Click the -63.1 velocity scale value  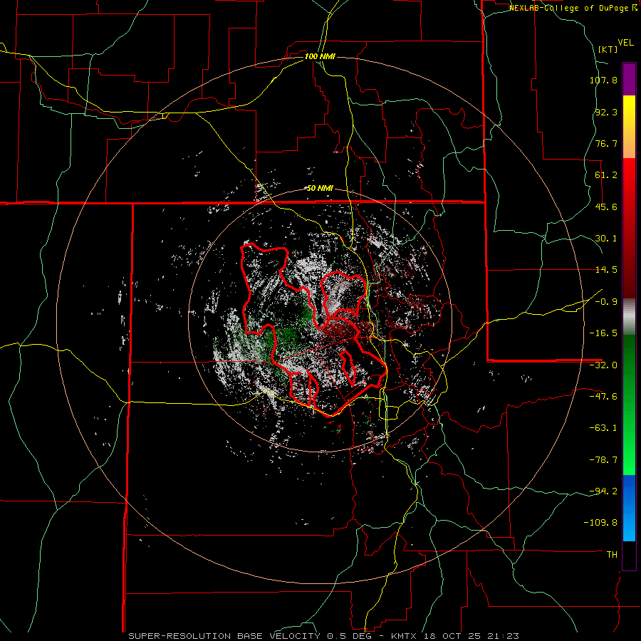pyautogui.click(x=603, y=428)
